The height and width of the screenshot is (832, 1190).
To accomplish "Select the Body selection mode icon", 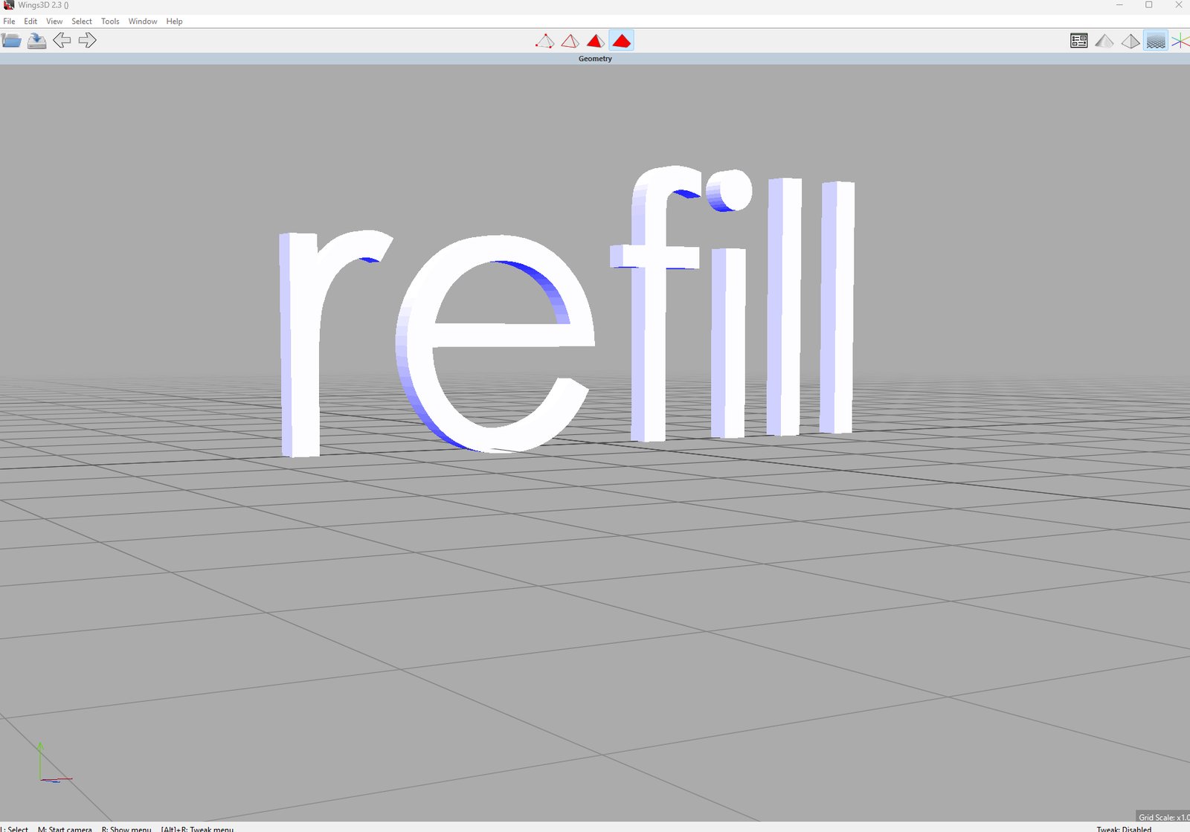I will [621, 41].
